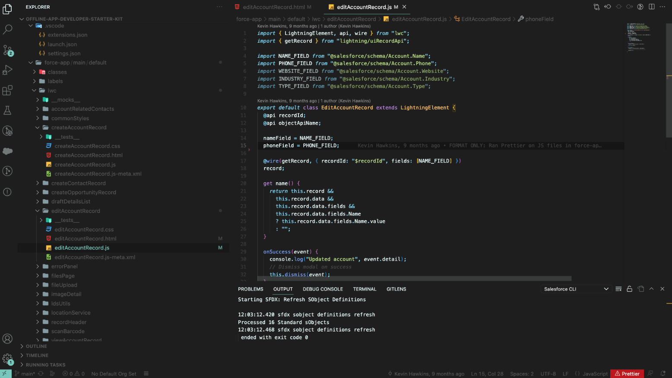Click the LF end-of-line indicator

[565, 374]
